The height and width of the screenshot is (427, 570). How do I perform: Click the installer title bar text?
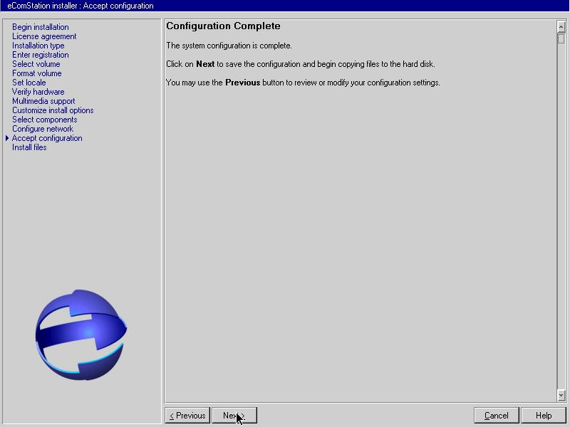pos(81,6)
